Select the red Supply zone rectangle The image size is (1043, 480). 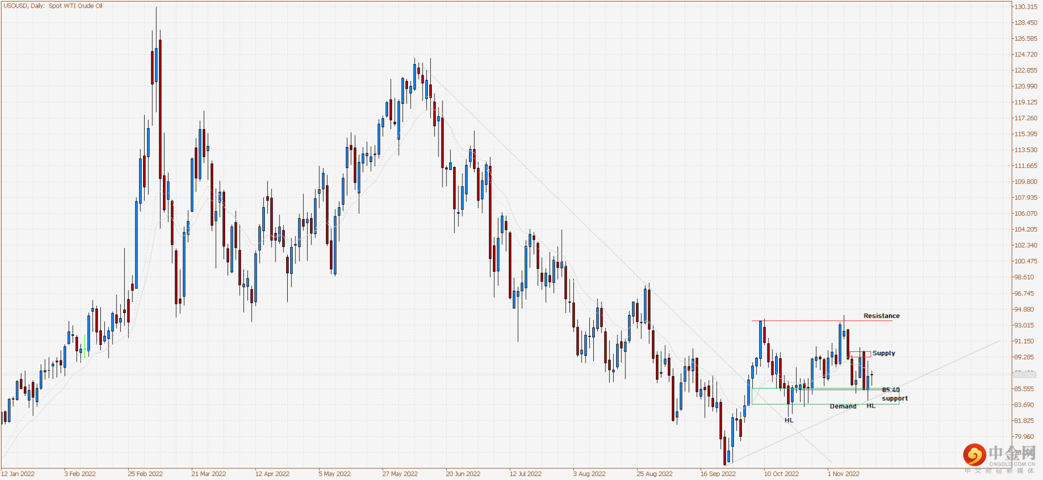860,354
